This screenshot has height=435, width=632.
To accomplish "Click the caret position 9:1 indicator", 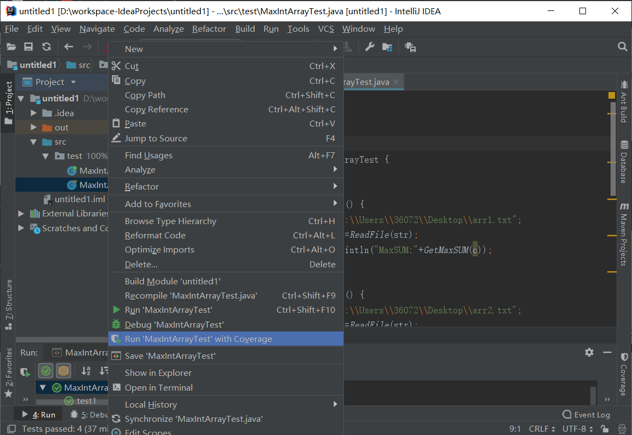I will pos(515,428).
